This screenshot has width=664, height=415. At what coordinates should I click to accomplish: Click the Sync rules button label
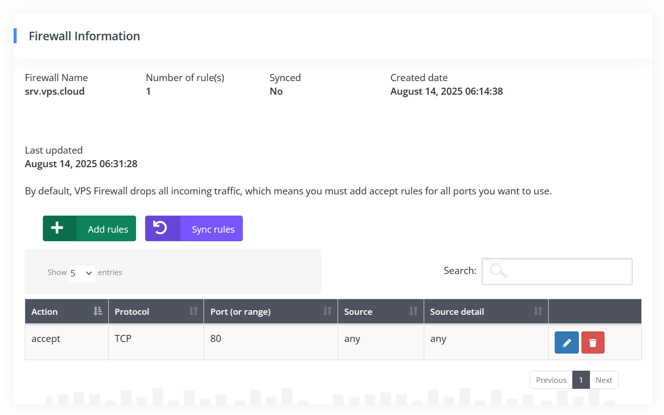click(213, 229)
